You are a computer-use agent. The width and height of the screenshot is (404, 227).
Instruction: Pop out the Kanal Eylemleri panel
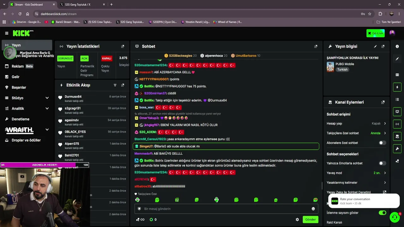click(x=383, y=102)
